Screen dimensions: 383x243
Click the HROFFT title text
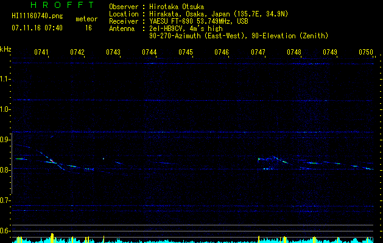[x=62, y=5]
